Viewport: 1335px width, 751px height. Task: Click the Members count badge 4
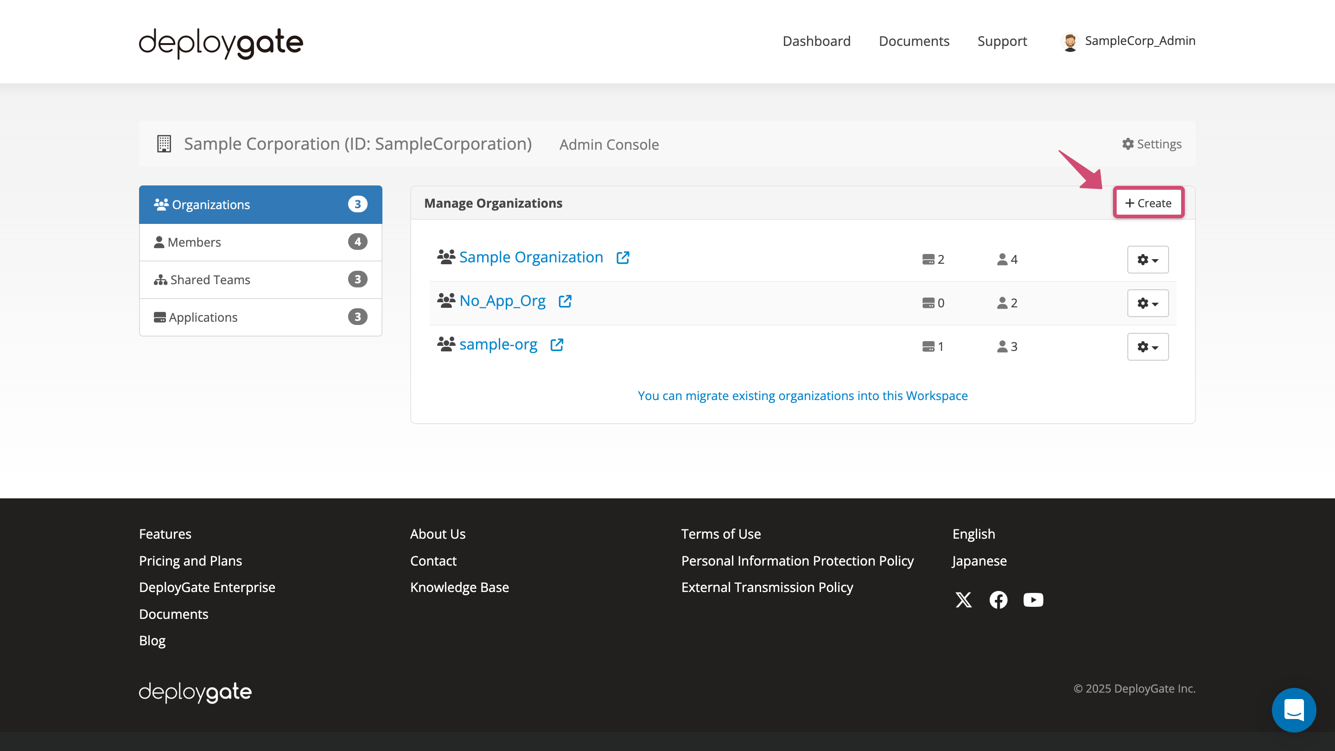(357, 242)
